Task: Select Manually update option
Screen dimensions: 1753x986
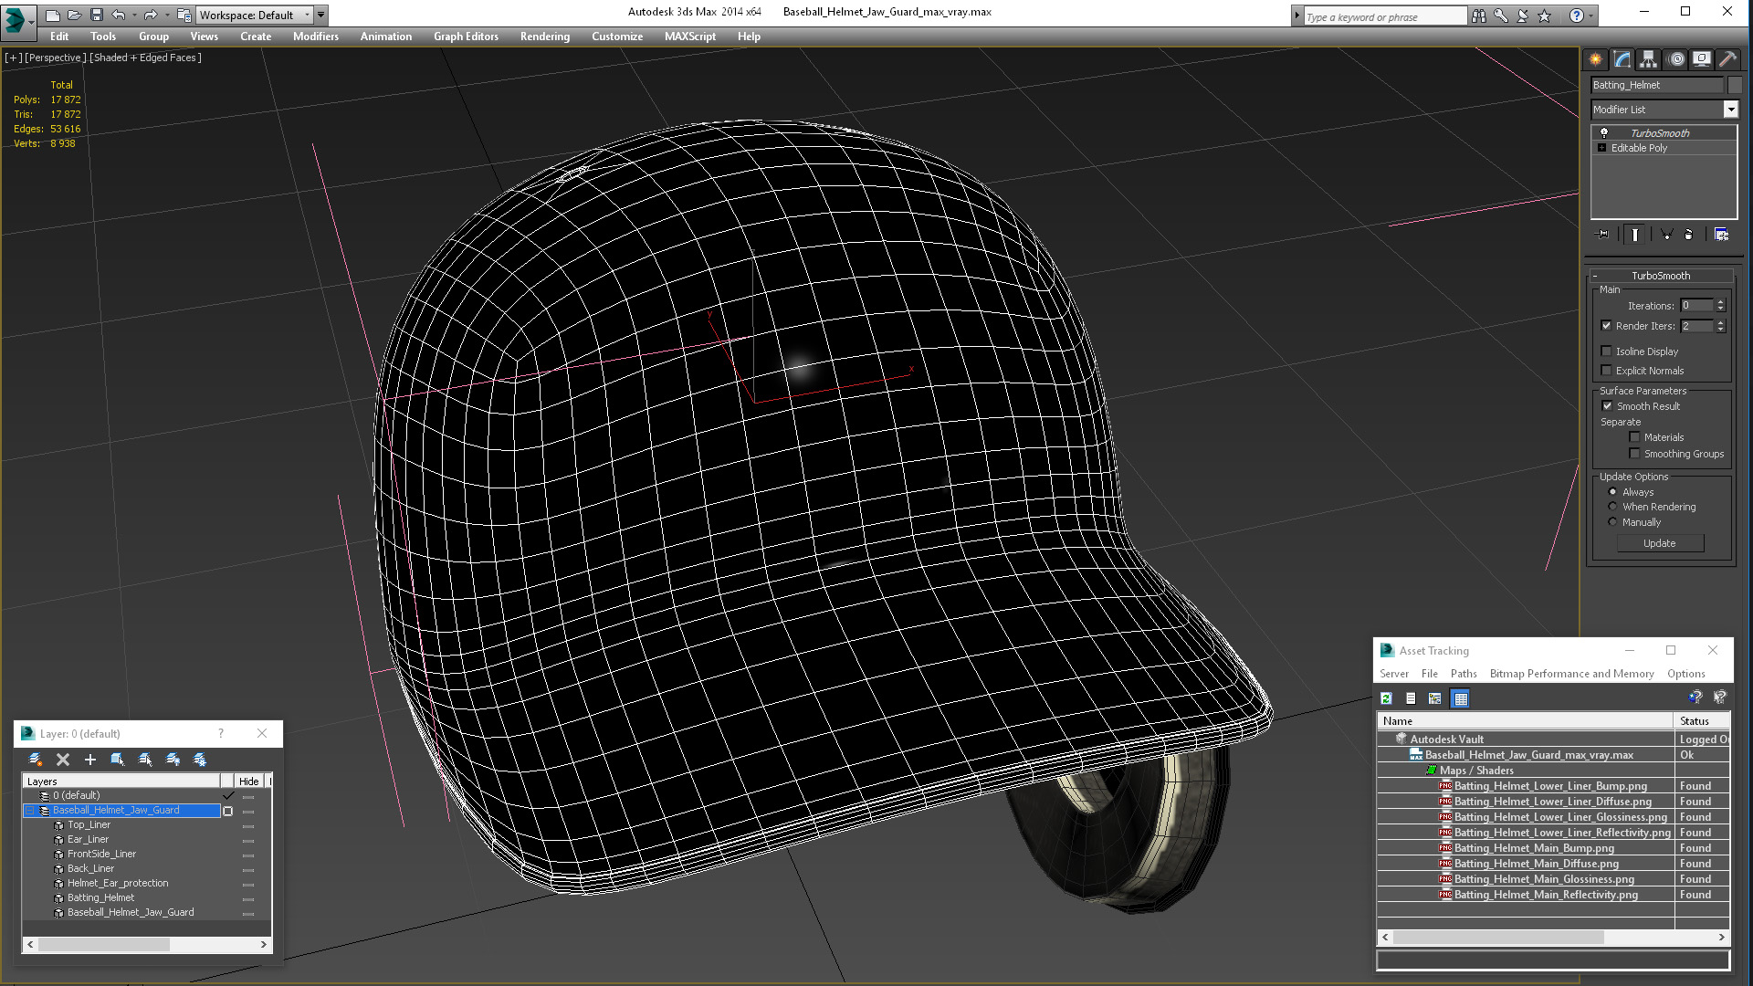Action: (1612, 522)
